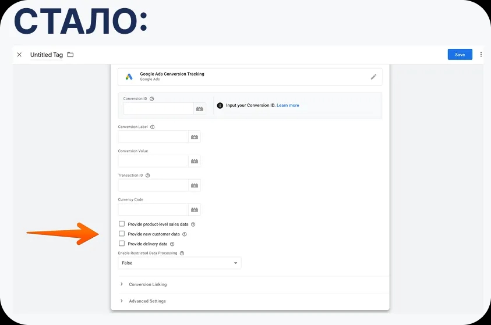Image resolution: width=491 pixels, height=325 pixels.
Task: Click the Conversion Value input field
Action: (x=153, y=161)
